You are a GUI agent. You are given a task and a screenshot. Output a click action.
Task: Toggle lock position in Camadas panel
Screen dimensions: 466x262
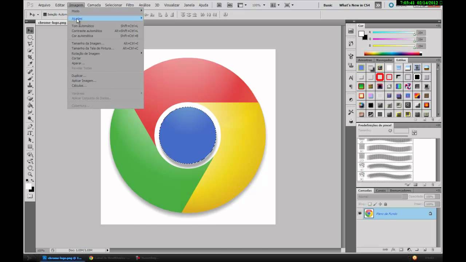(380, 204)
